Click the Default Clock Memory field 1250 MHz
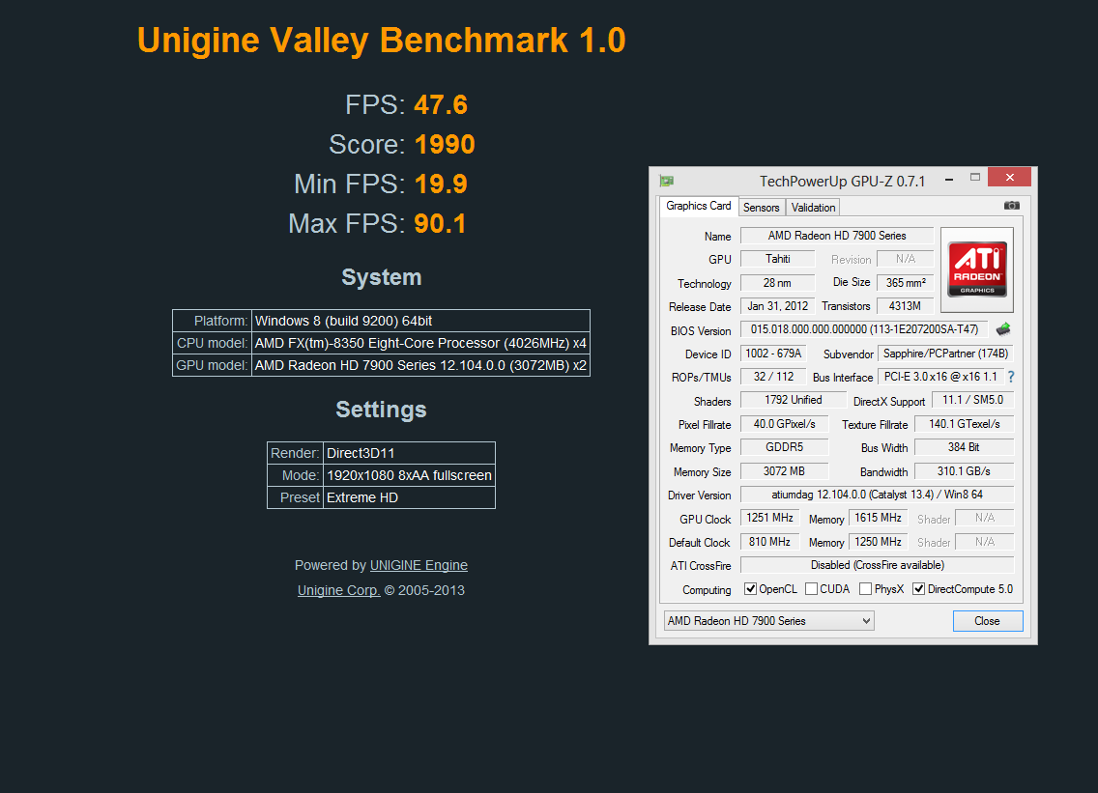The width and height of the screenshot is (1098, 793). click(x=879, y=542)
